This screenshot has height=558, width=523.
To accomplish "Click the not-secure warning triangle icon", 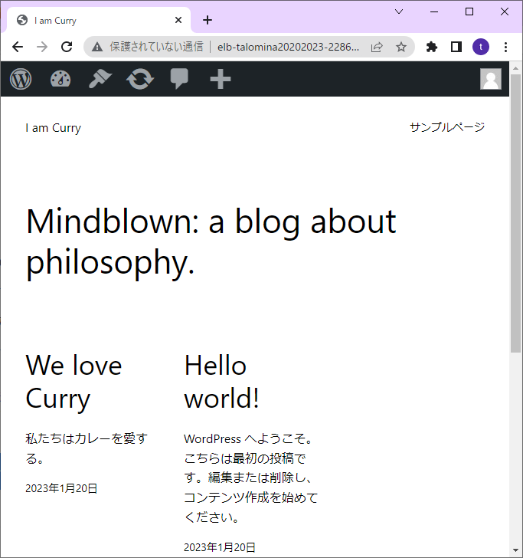I will point(97,47).
